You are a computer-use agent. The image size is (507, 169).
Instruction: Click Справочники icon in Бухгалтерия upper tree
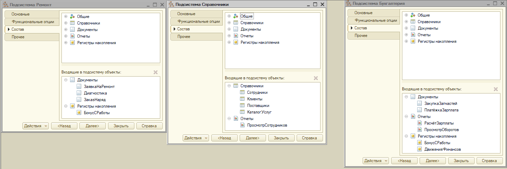point(413,22)
